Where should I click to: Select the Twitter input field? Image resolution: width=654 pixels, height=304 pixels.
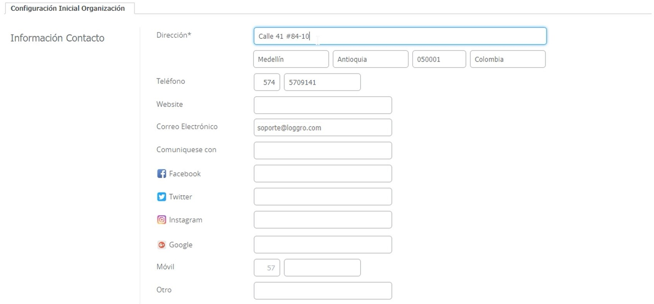coord(323,197)
